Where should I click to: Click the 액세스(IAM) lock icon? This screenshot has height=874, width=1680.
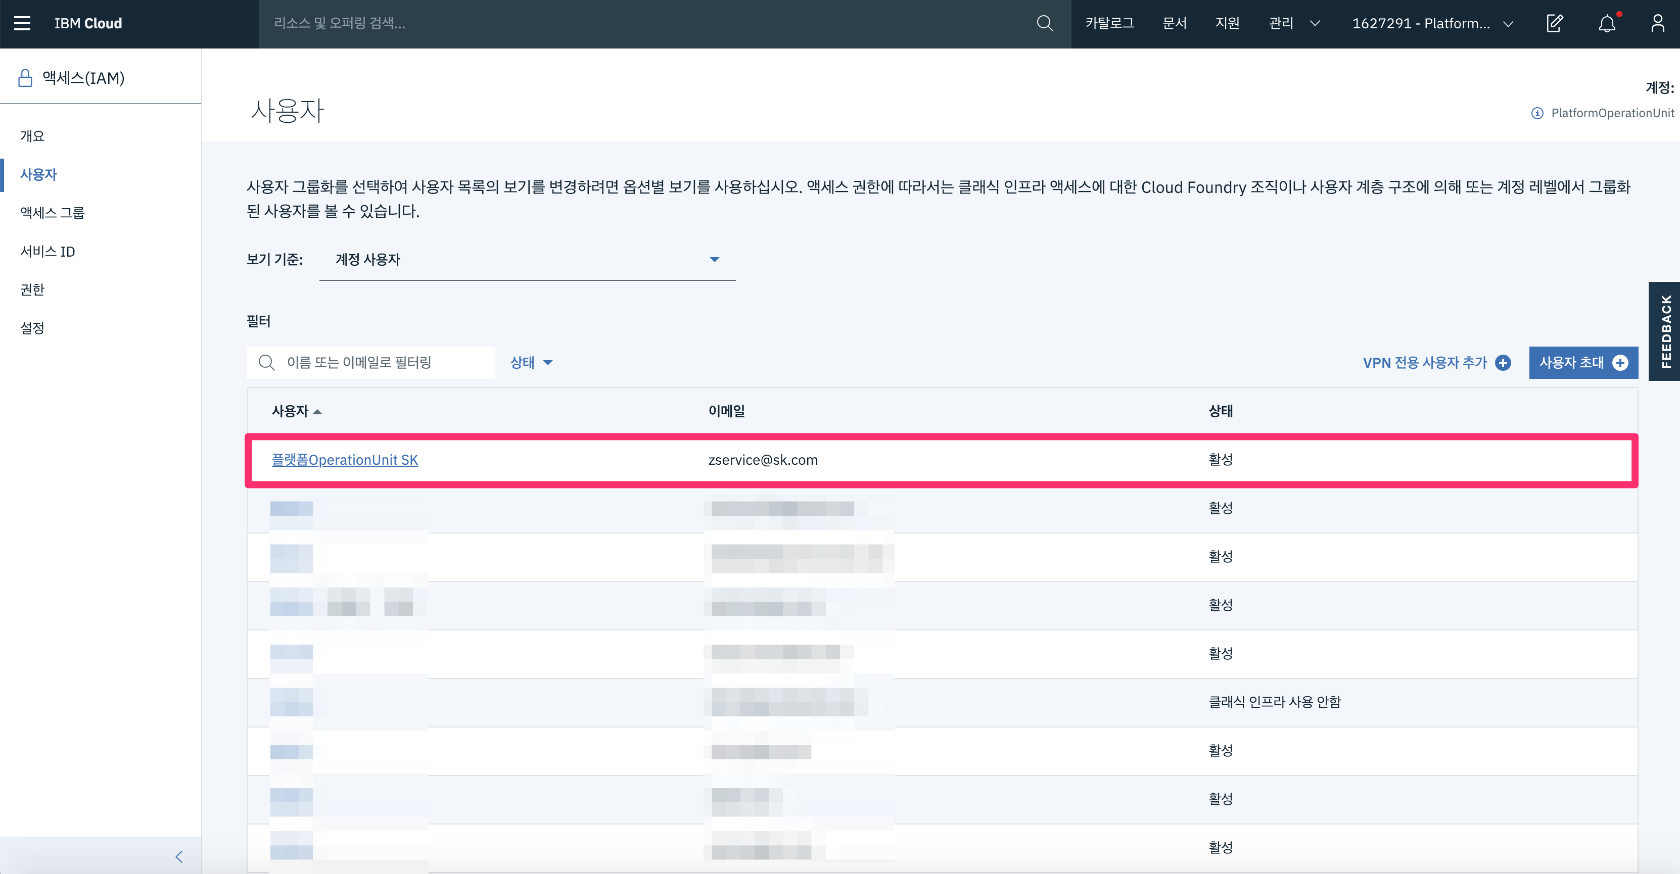(x=25, y=78)
